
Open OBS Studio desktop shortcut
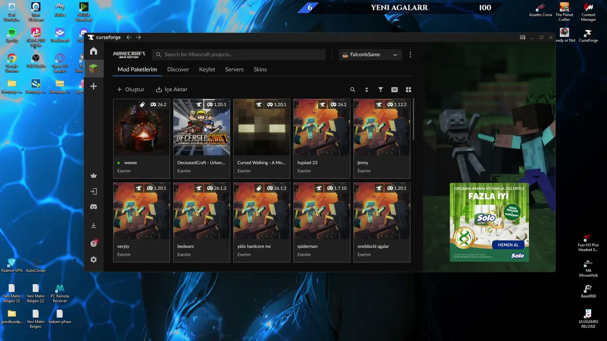36,61
